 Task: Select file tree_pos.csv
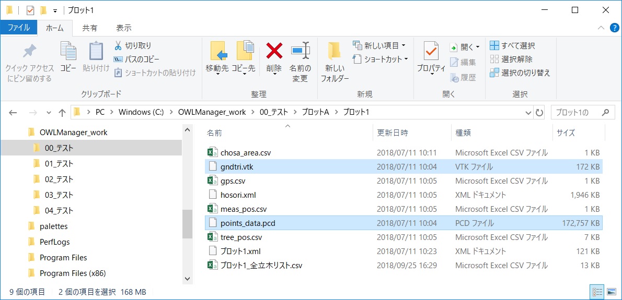241,237
